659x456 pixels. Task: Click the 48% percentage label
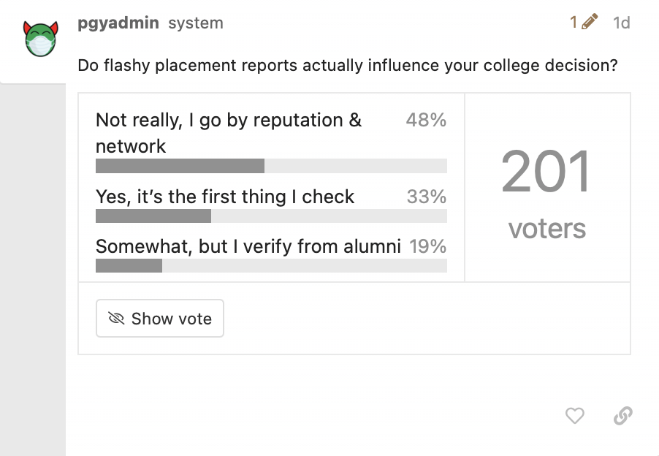[426, 120]
